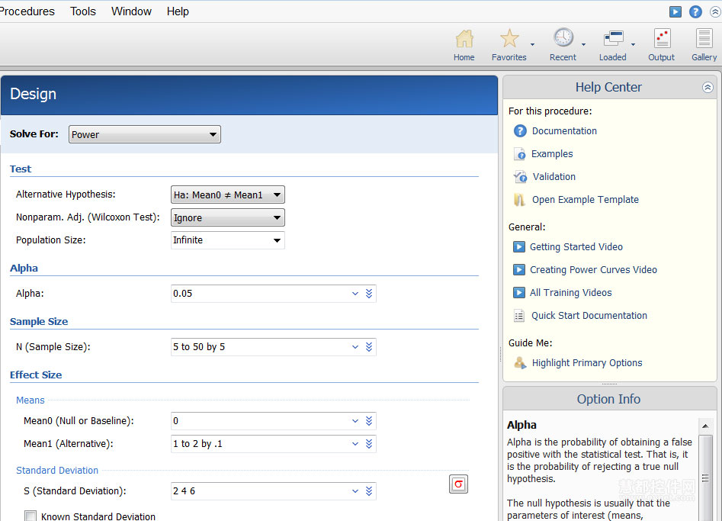Expand the N Sample Size dropdown arrow
This screenshot has width=722, height=521.
coord(355,347)
